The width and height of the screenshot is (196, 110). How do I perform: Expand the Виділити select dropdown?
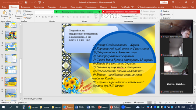(166, 18)
